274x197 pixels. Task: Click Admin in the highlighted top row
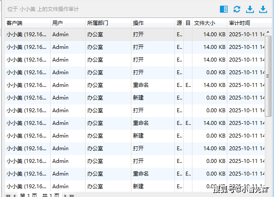(60, 35)
